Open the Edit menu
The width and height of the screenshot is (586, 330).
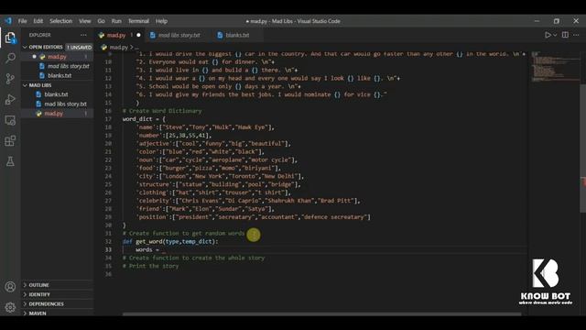coord(38,21)
